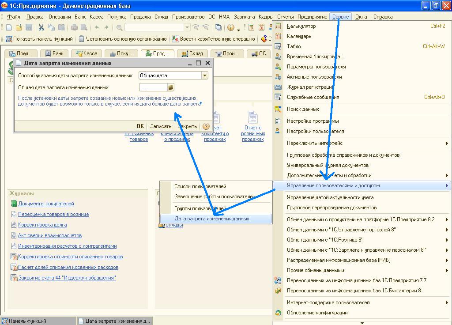Click the Info help icon in toolbar
452x325 pixels.
[230, 27]
